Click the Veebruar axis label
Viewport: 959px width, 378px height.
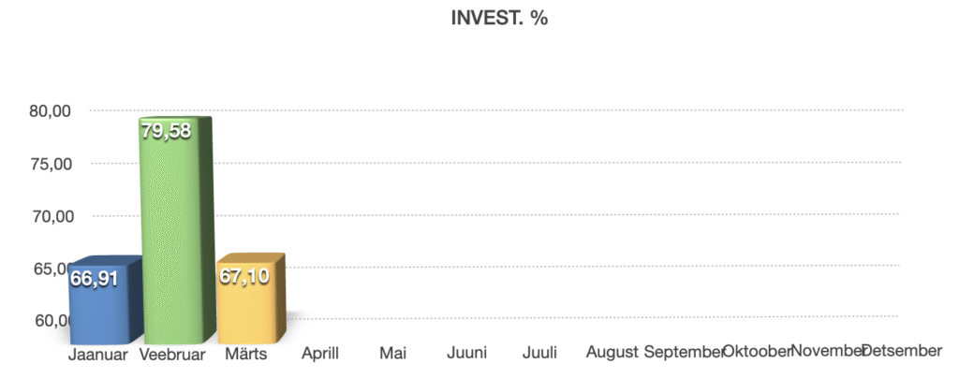click(x=172, y=355)
